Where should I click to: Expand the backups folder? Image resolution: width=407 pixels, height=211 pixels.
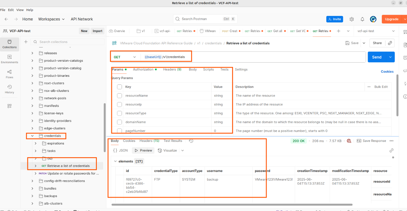tap(32, 196)
